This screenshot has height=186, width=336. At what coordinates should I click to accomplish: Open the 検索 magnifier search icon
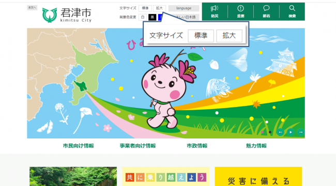click(x=292, y=11)
